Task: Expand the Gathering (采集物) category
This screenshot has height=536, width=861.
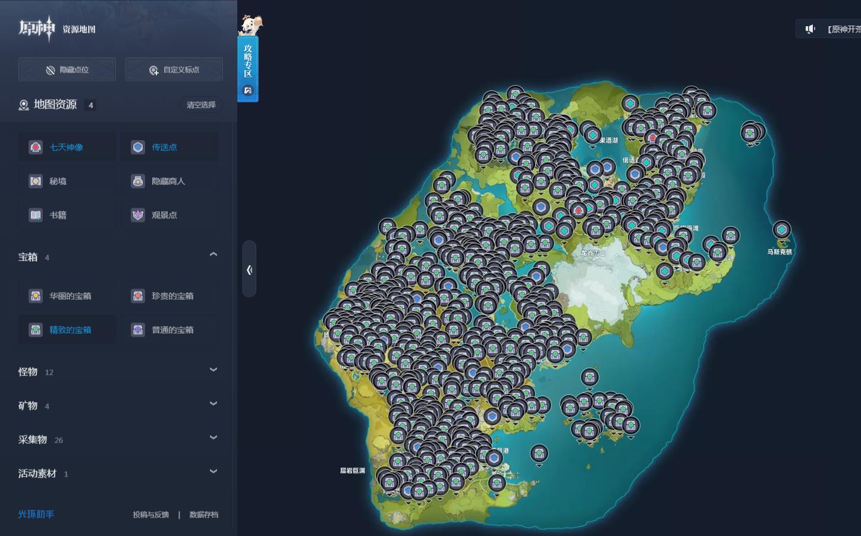Action: tap(213, 438)
